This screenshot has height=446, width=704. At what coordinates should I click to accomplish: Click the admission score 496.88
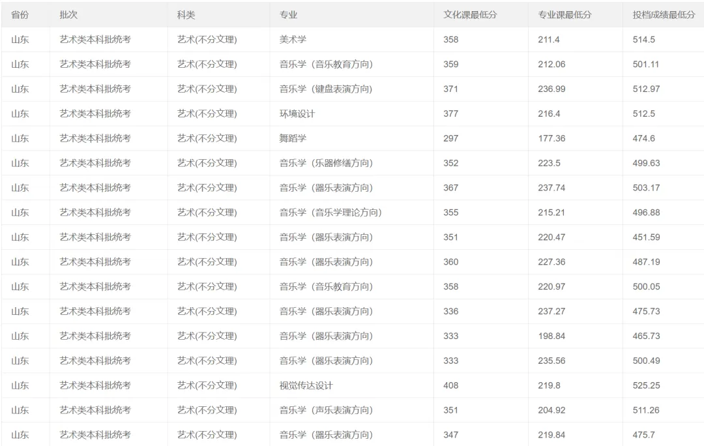coord(646,213)
